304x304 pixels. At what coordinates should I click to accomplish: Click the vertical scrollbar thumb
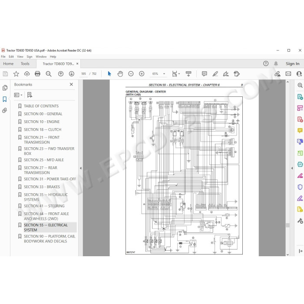coord(287,225)
